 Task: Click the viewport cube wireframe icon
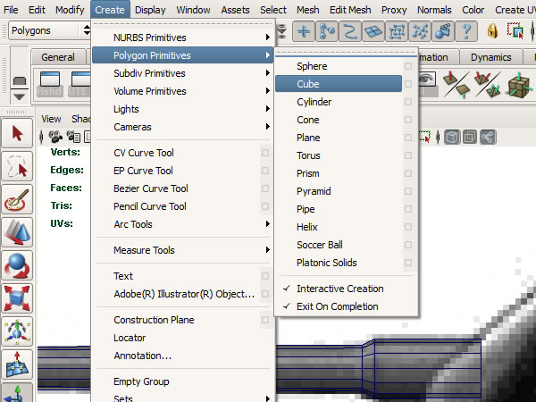[x=452, y=138]
